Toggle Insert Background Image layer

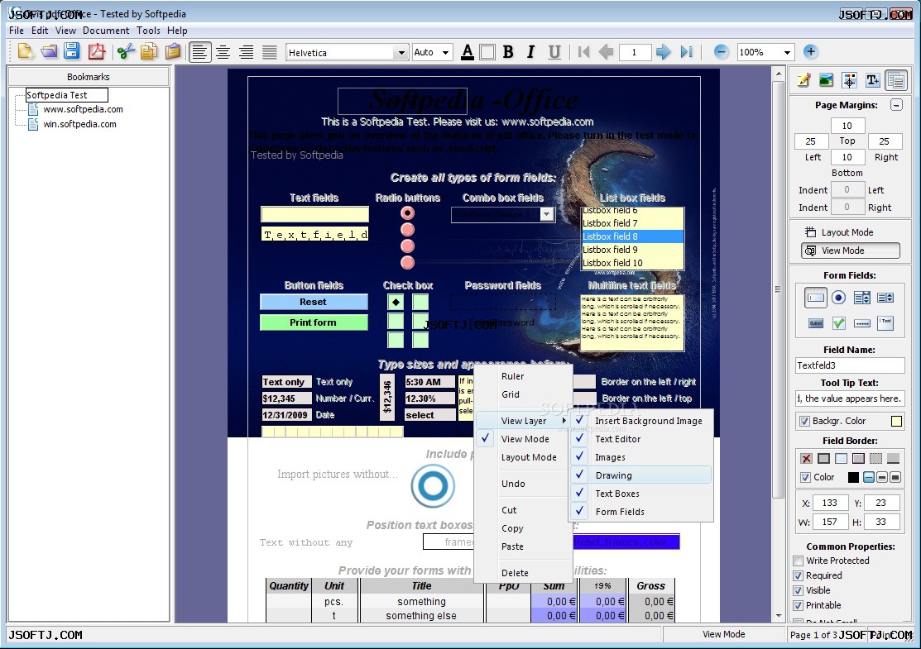click(641, 421)
